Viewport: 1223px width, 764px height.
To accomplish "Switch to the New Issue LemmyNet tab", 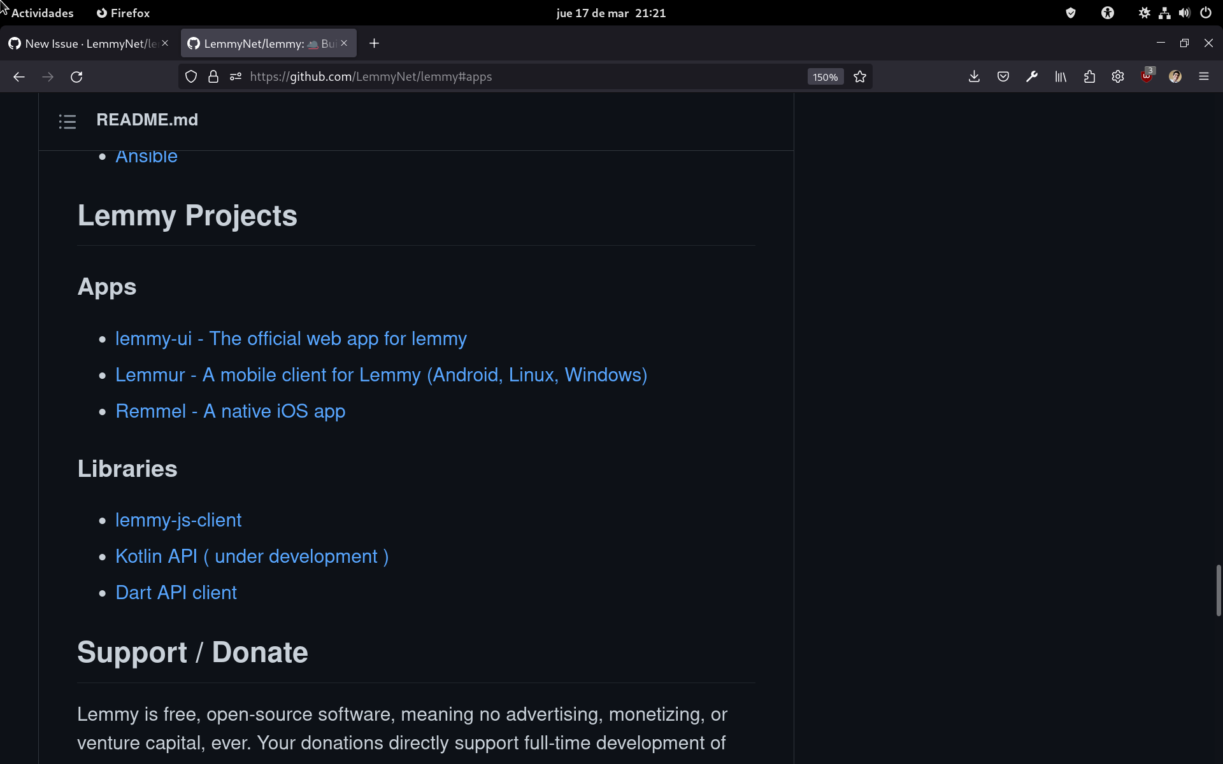I will click(89, 43).
